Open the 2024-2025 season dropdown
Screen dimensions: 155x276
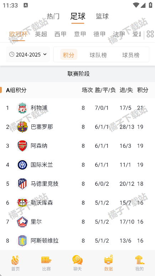coord(28,54)
